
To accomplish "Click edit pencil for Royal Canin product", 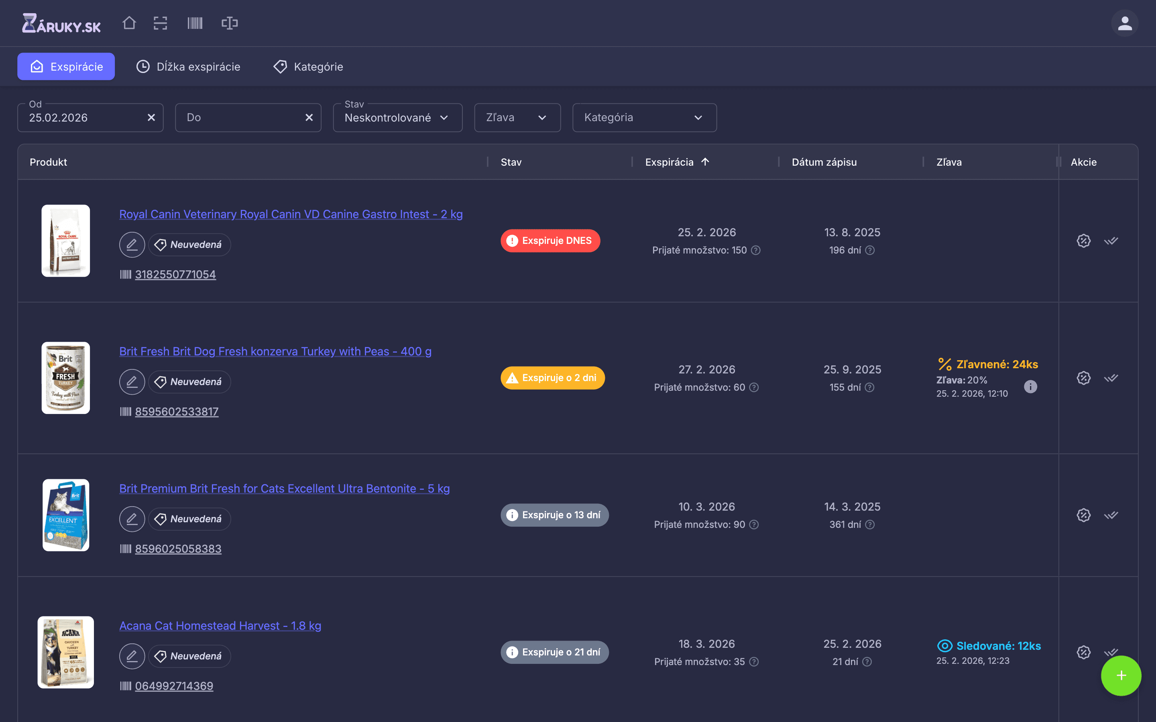I will [132, 245].
